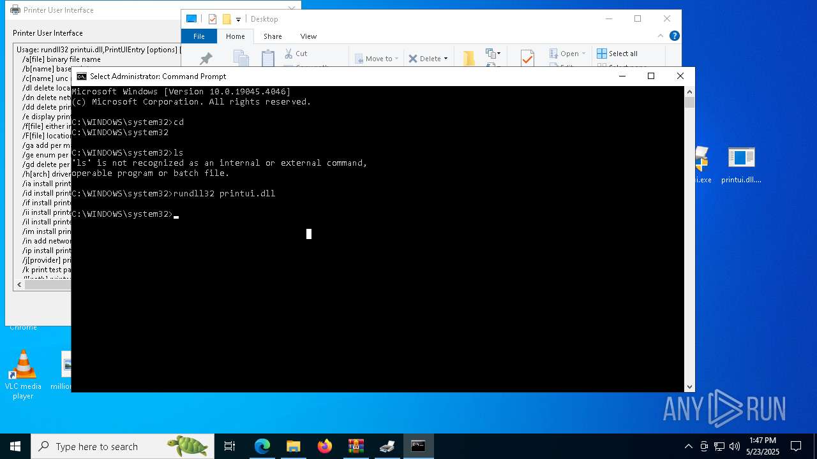Launch Microsoft Edge from the taskbar

tap(262, 446)
